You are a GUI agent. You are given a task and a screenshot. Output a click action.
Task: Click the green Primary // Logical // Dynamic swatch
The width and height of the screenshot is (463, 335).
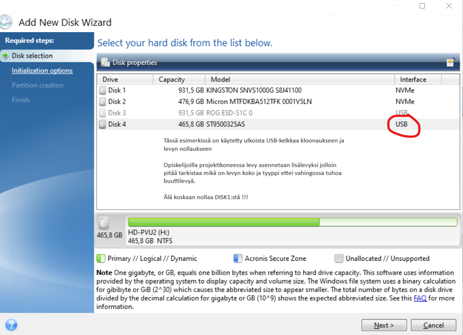pyautogui.click(x=101, y=258)
